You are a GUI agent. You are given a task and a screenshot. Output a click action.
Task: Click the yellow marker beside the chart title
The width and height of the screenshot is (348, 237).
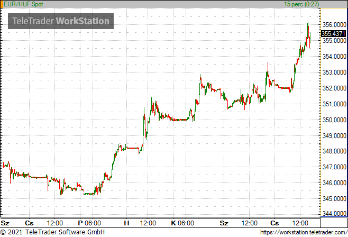pos(2,4)
